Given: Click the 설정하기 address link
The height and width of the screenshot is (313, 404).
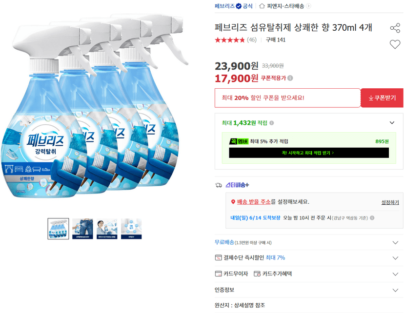Looking at the screenshot, I should (390, 202).
